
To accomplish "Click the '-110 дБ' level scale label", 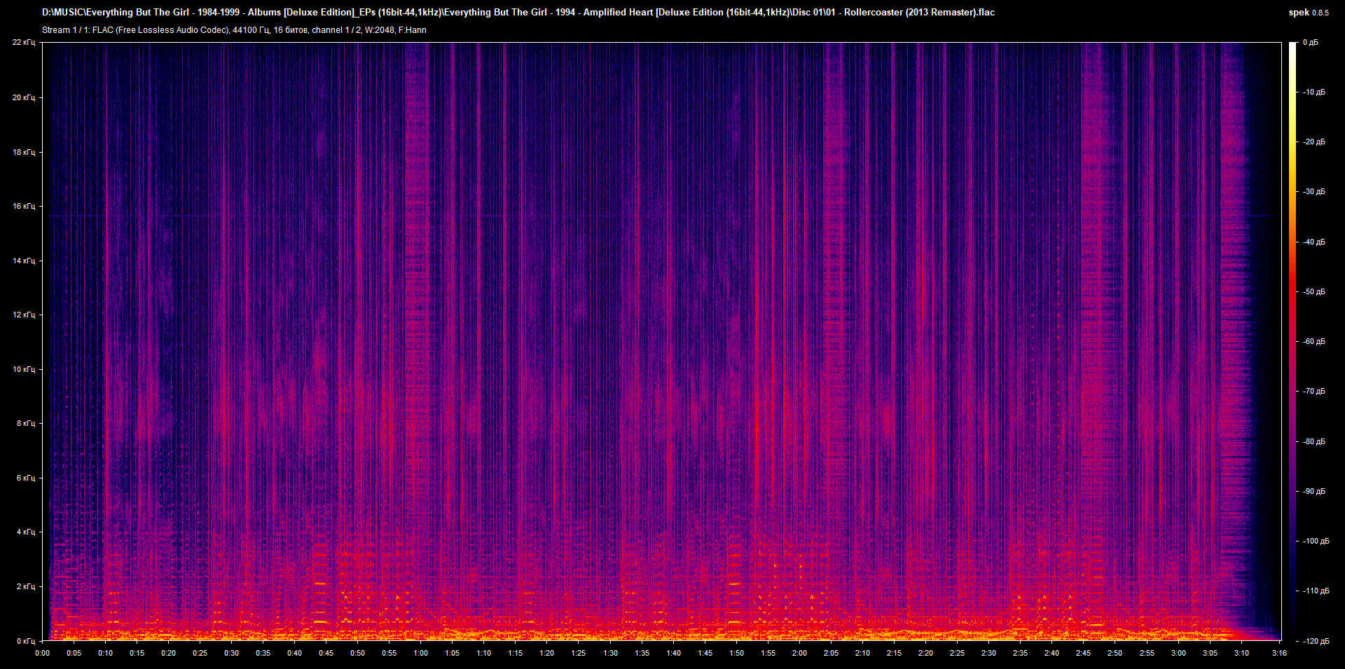I will point(1316,591).
